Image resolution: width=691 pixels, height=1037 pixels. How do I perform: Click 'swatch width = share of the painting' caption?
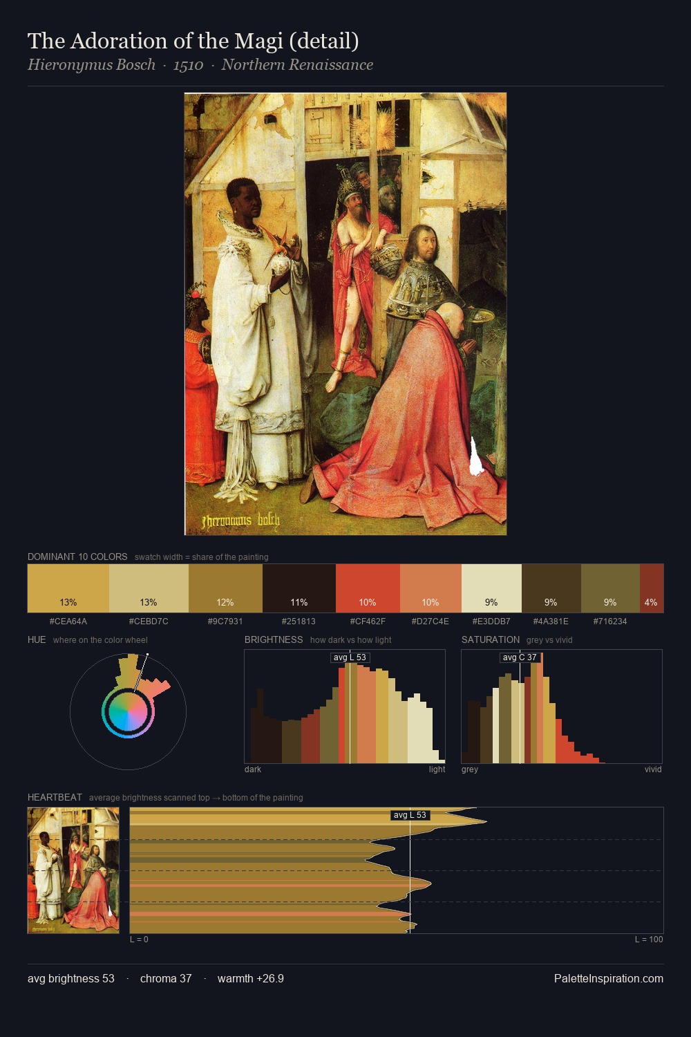tap(202, 557)
